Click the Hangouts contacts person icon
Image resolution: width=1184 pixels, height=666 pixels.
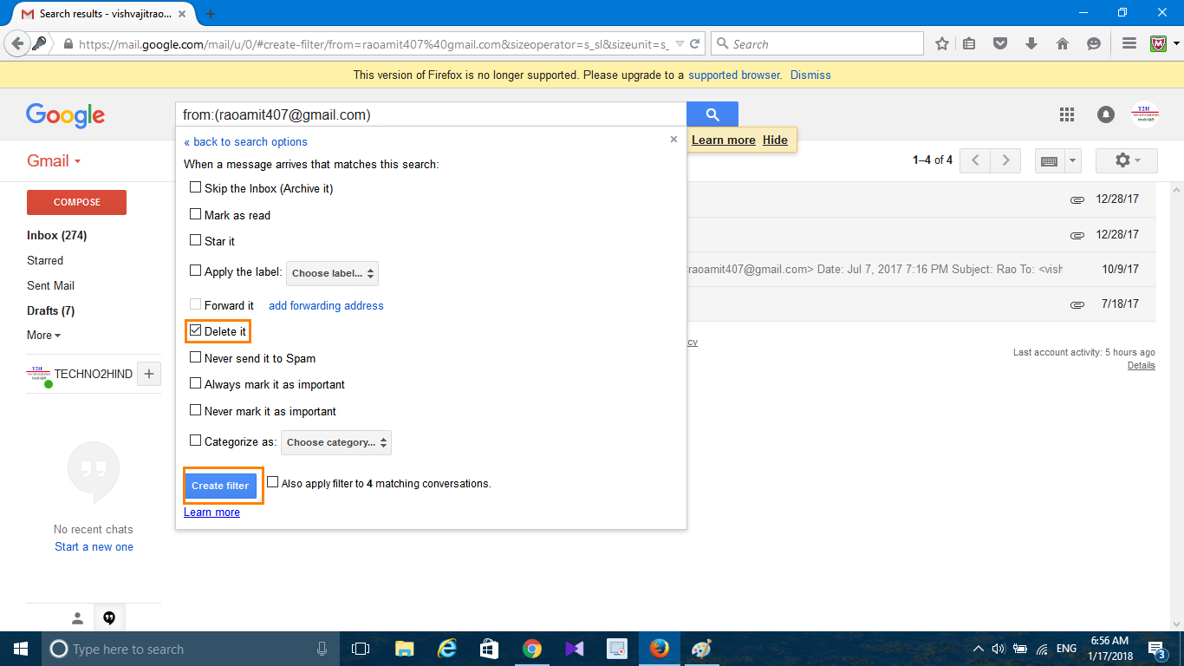tap(77, 617)
